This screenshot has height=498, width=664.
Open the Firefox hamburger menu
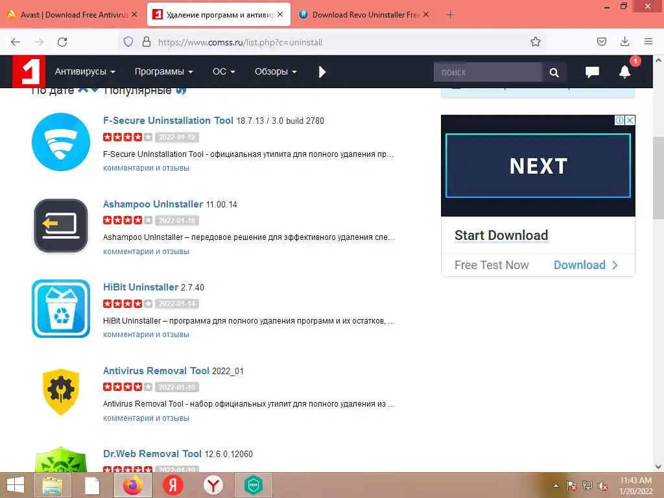pyautogui.click(x=648, y=41)
